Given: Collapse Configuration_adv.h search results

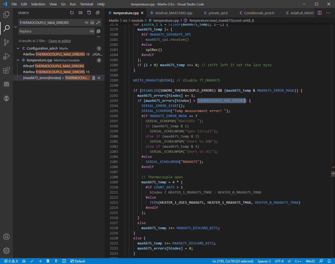Looking at the screenshot, I should [18, 49].
